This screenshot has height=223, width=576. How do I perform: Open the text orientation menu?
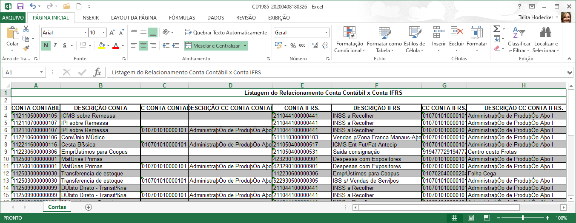point(168,32)
